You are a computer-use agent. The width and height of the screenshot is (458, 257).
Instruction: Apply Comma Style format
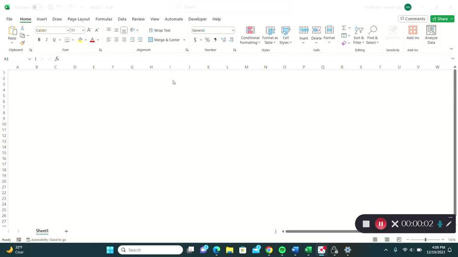click(215, 40)
